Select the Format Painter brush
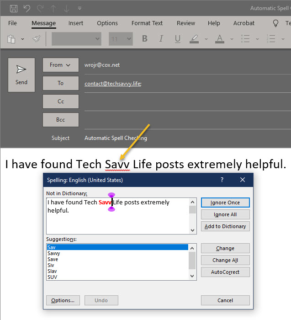Screen dimensions: 291x320 tap(36, 39)
